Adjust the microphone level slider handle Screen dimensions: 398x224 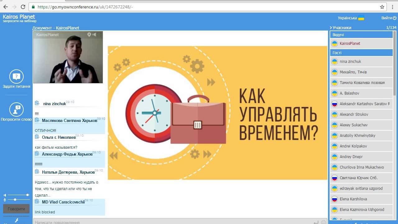15,199
